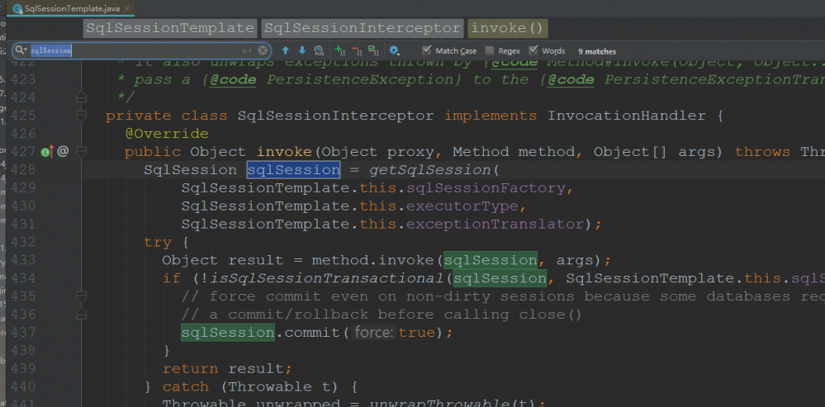Click sqlSession match on line 437
Screen dimensions: 825x407
pyautogui.click(x=227, y=333)
